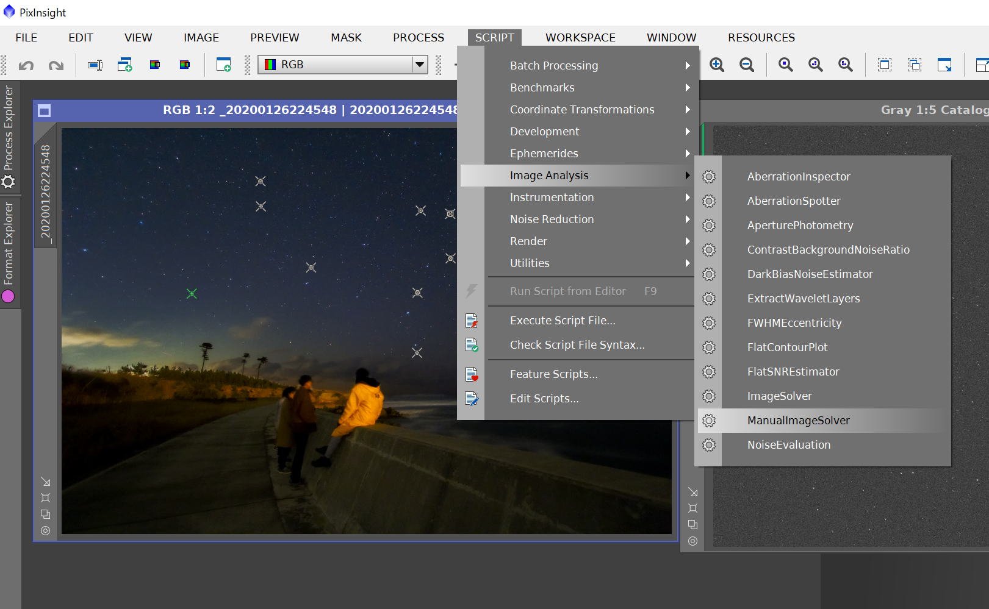Click the Format Explorer magenta circle icon
989x609 pixels.
click(x=9, y=297)
